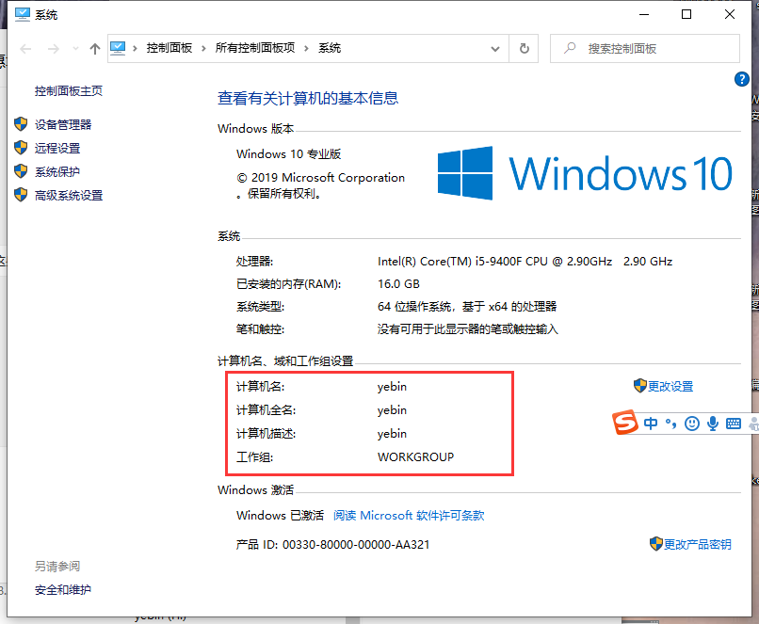Maximize the 系统 window

686,14
